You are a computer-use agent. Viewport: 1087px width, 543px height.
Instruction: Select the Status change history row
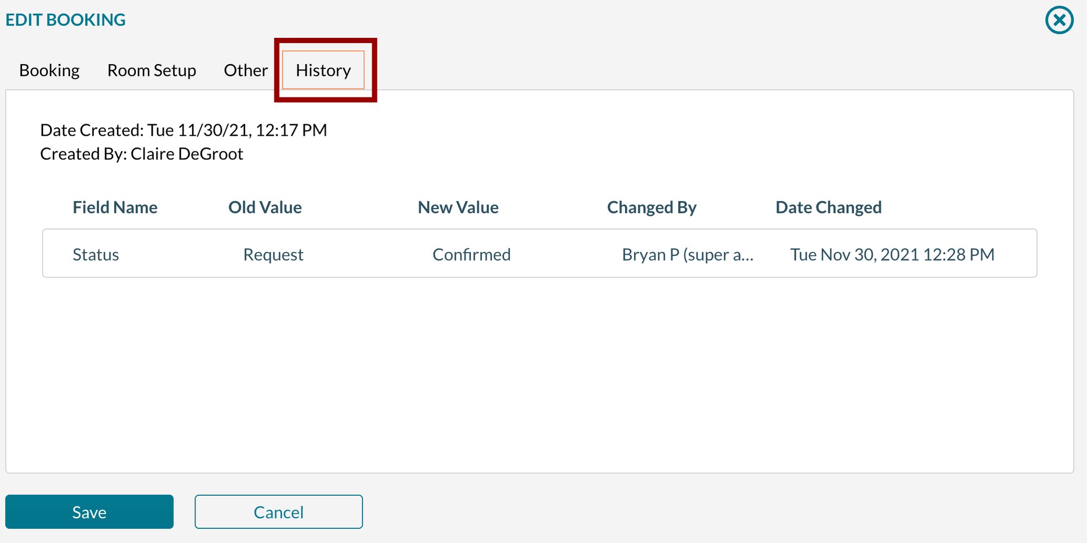(539, 254)
